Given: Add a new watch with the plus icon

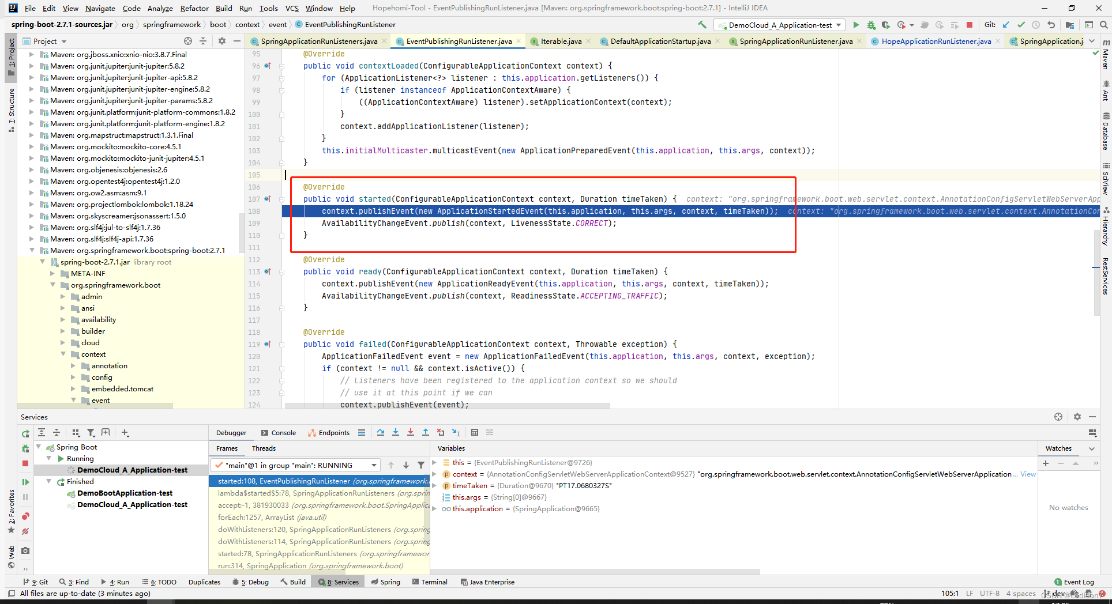Looking at the screenshot, I should (1046, 463).
